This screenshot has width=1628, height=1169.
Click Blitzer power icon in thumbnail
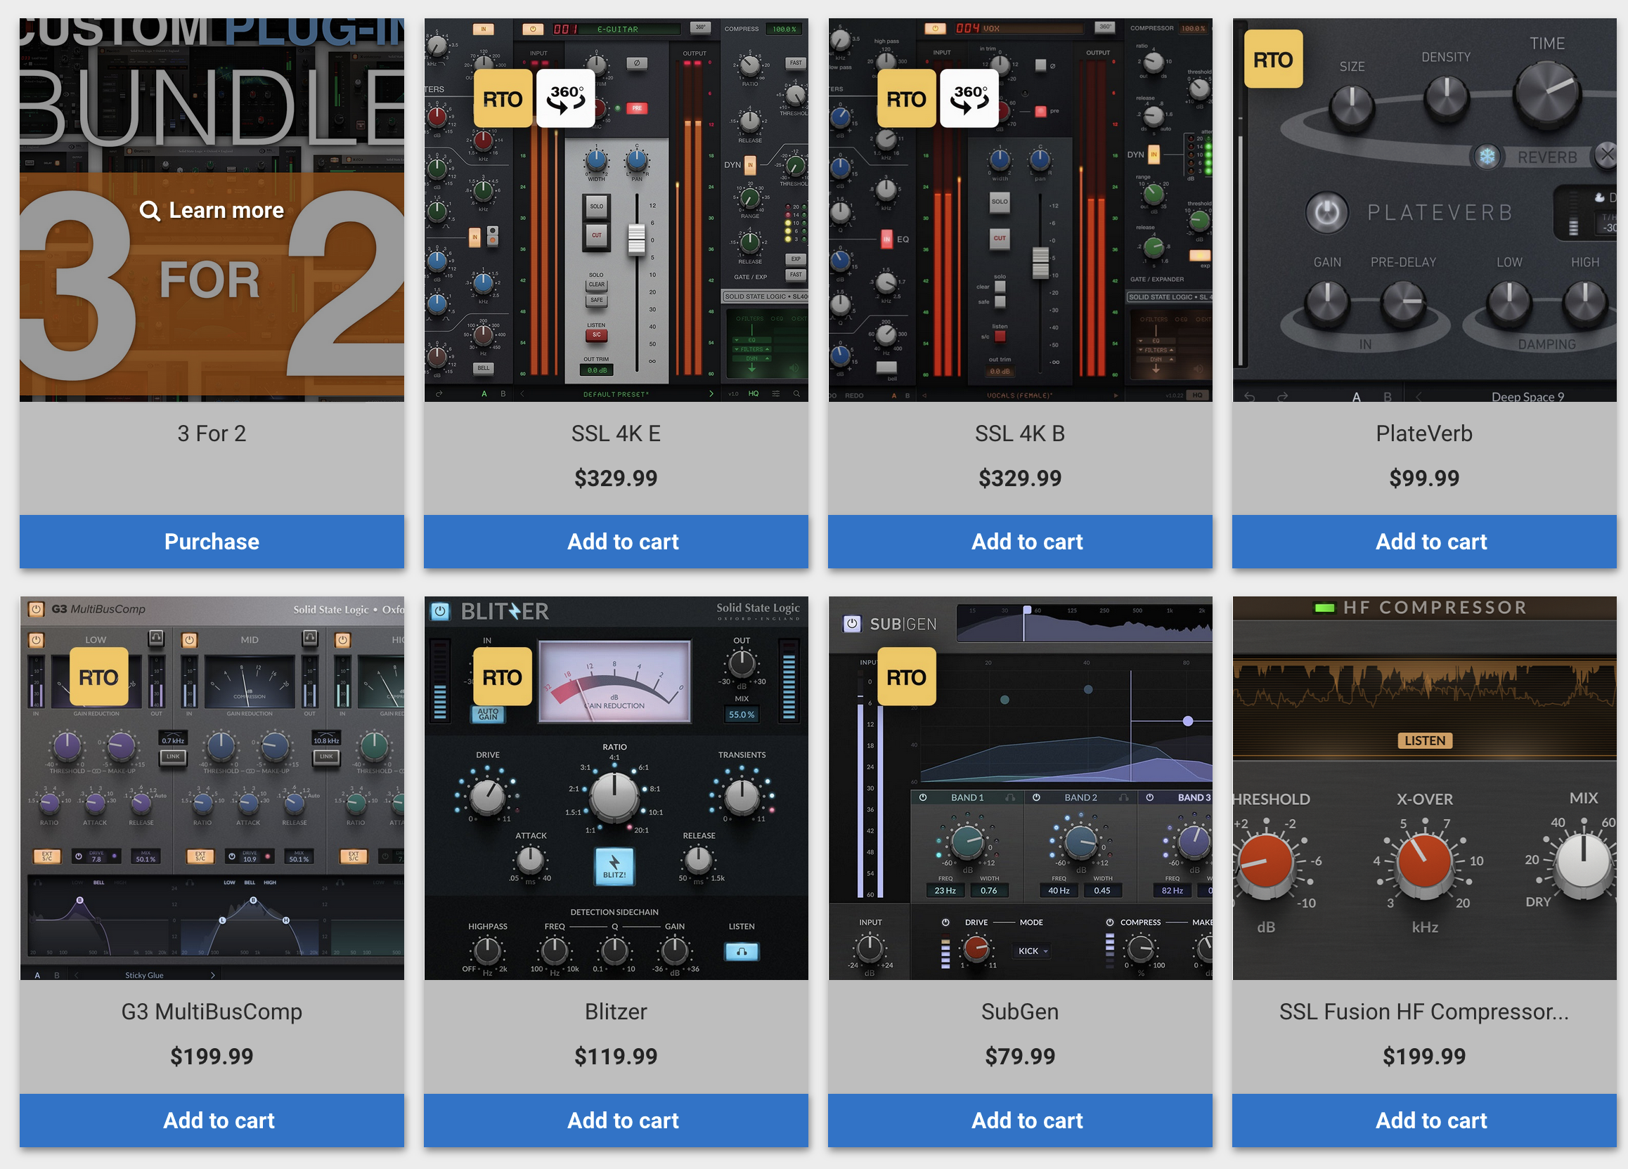point(440,611)
